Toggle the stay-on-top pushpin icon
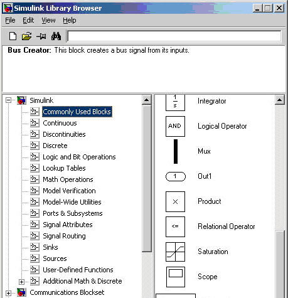The image size is (288, 298). pos(41,36)
